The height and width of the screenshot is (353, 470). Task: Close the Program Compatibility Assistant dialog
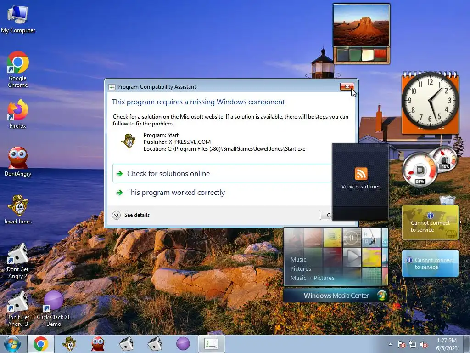[x=347, y=86]
